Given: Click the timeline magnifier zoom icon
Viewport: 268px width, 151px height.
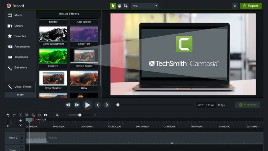Looking at the screenshot, I should pyautogui.click(x=57, y=115).
